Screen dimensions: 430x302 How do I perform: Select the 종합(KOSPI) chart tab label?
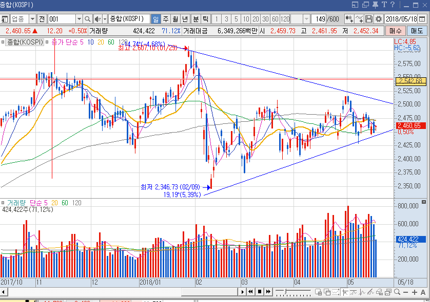(x=25, y=42)
